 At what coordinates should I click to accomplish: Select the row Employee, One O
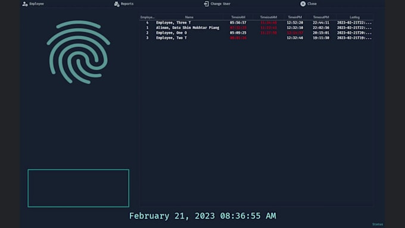coord(256,33)
